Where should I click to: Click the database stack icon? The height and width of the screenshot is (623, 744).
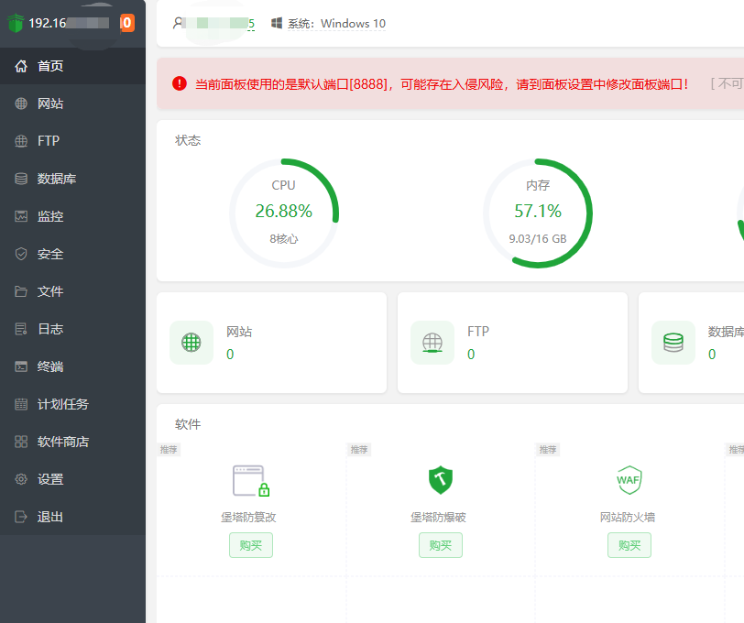[673, 343]
